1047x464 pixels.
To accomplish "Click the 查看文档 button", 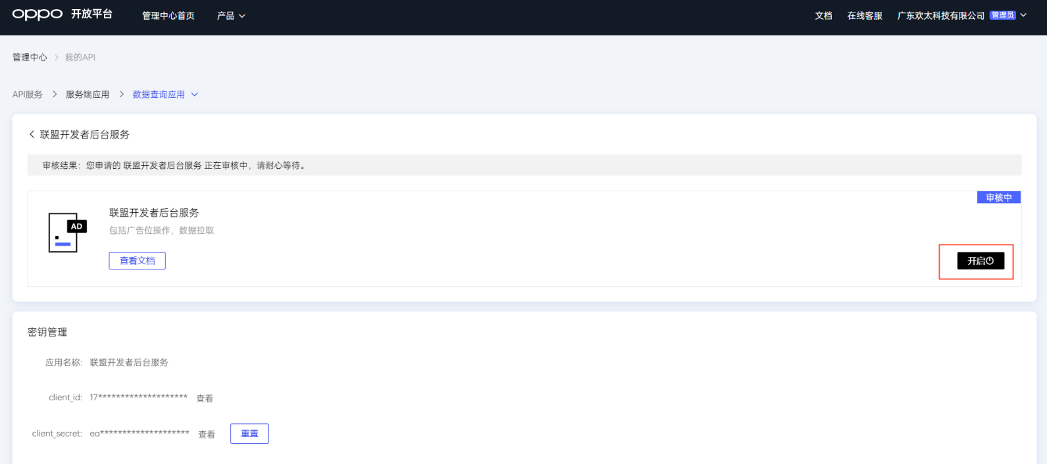I will click(x=137, y=261).
